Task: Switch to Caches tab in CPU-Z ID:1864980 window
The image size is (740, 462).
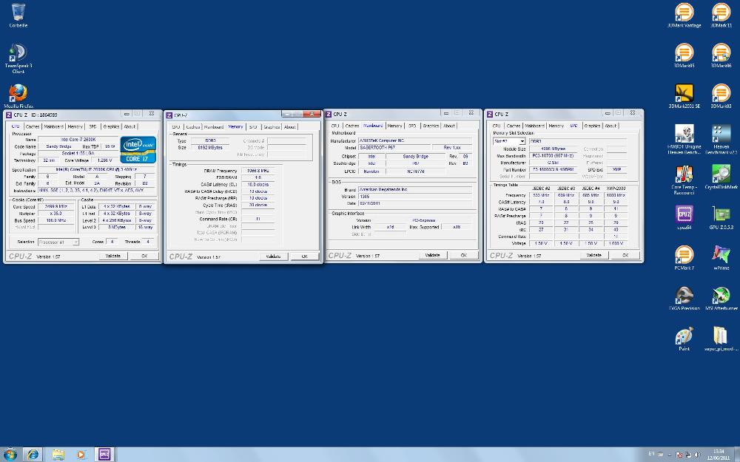Action: [32, 126]
